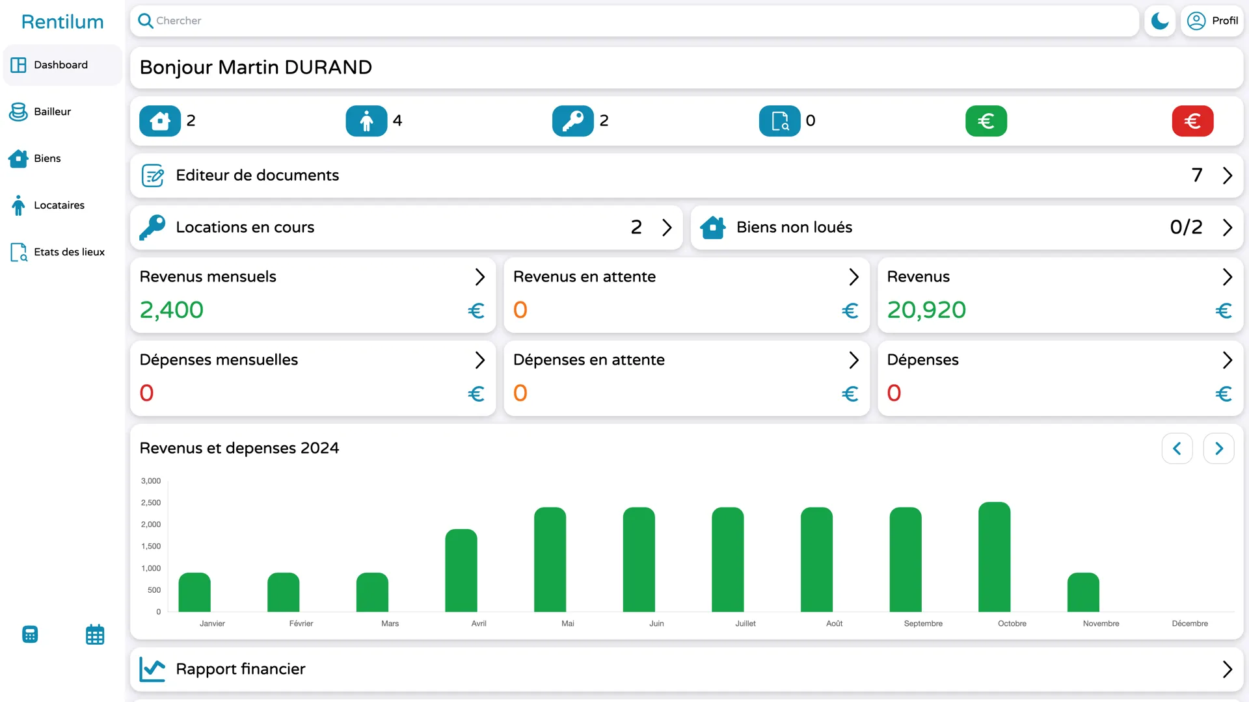Toggle dark mode with moon icon

click(1159, 21)
